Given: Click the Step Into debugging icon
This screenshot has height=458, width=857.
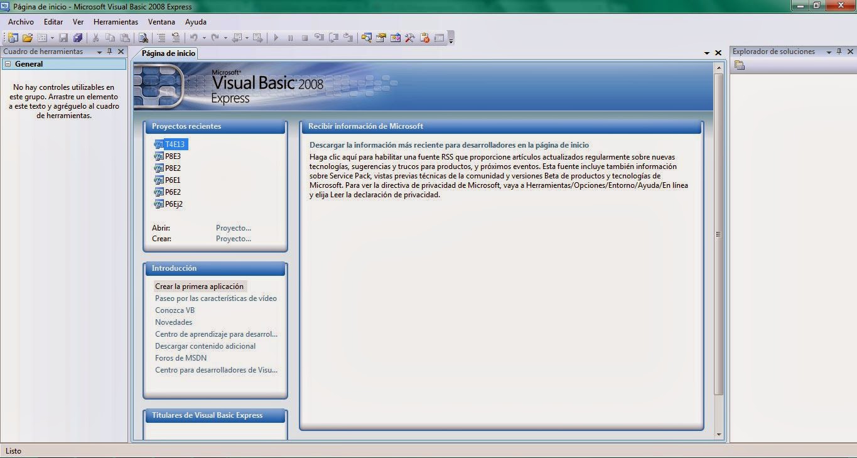Looking at the screenshot, I should point(320,38).
